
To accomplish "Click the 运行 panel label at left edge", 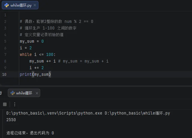I will coord(1,93).
